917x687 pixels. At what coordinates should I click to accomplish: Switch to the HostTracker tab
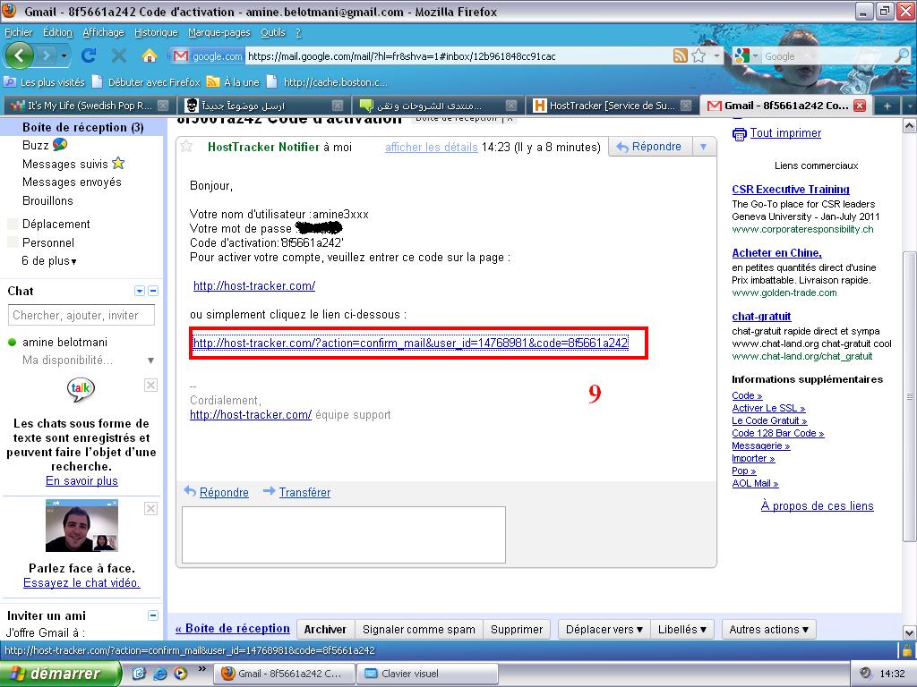(611, 106)
